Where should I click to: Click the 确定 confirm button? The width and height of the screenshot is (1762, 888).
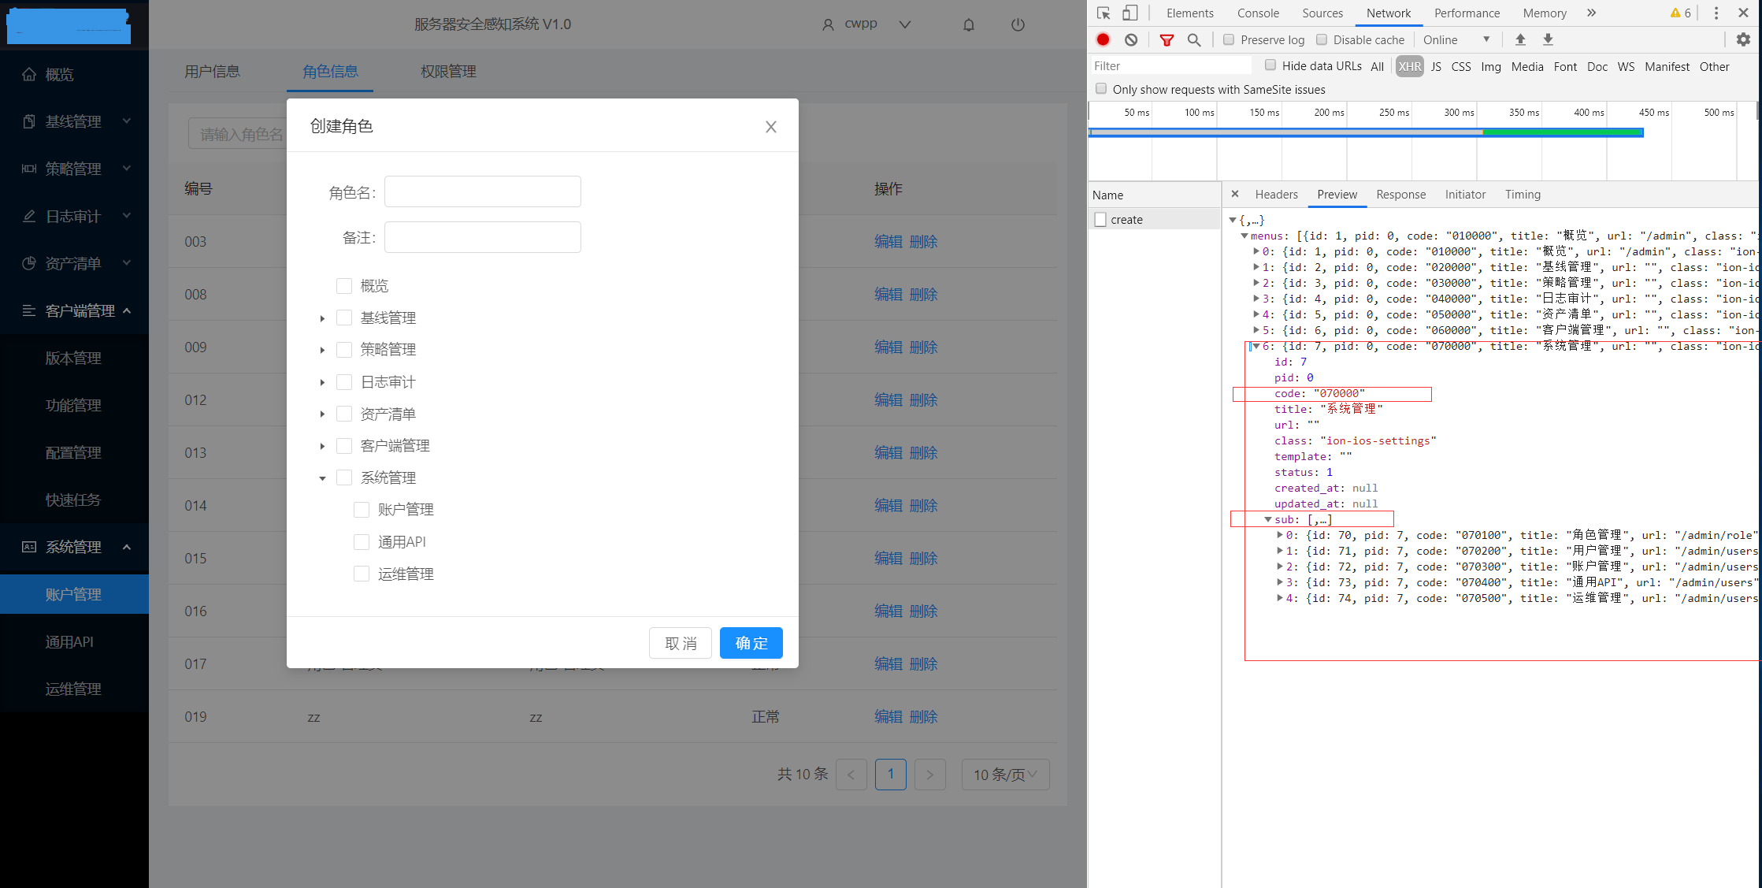(751, 643)
